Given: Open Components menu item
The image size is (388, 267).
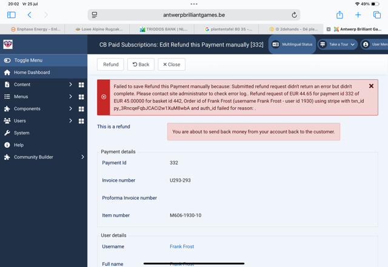Looking at the screenshot, I should point(27,109).
